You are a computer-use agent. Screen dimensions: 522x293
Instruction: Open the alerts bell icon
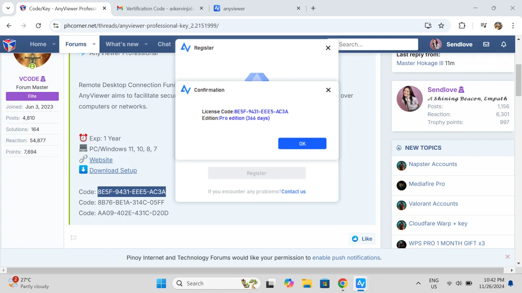[x=504, y=44]
